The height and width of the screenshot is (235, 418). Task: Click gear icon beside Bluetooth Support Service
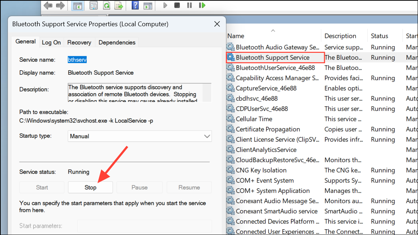[231, 57]
